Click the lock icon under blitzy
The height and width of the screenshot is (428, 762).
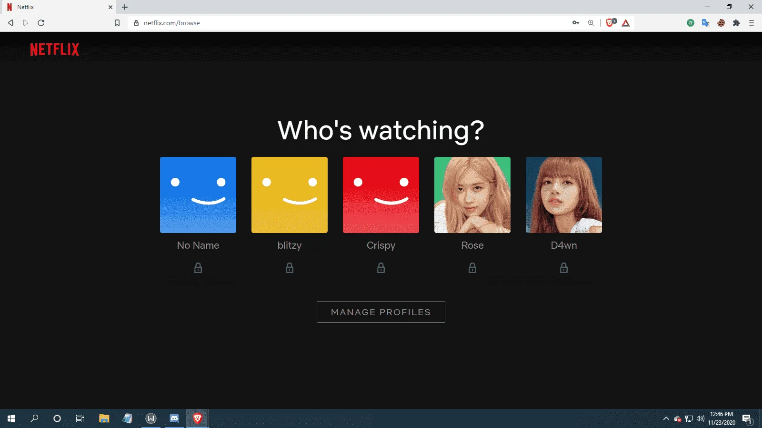pos(290,268)
